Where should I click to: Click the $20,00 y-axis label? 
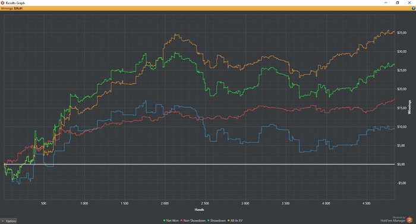(402, 89)
